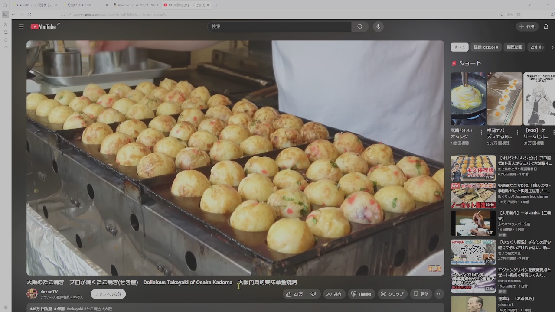Start voice search with microphone icon
Image resolution: width=555 pixels, height=312 pixels.
pos(378,26)
